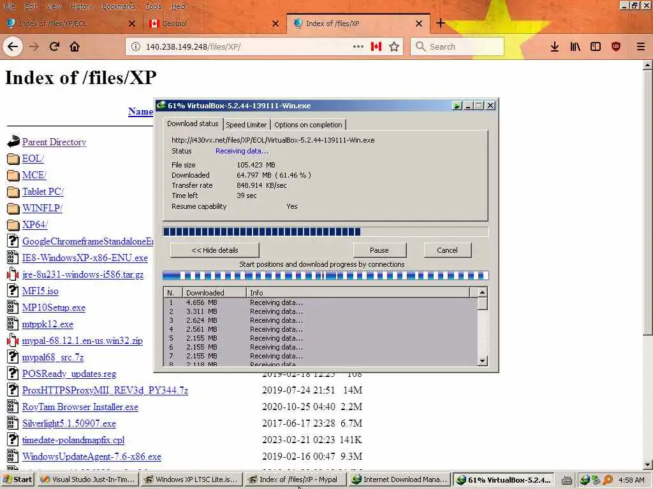The image size is (653, 489).
Task: Click the IDM icon in download dialog title bar
Action: [161, 105]
